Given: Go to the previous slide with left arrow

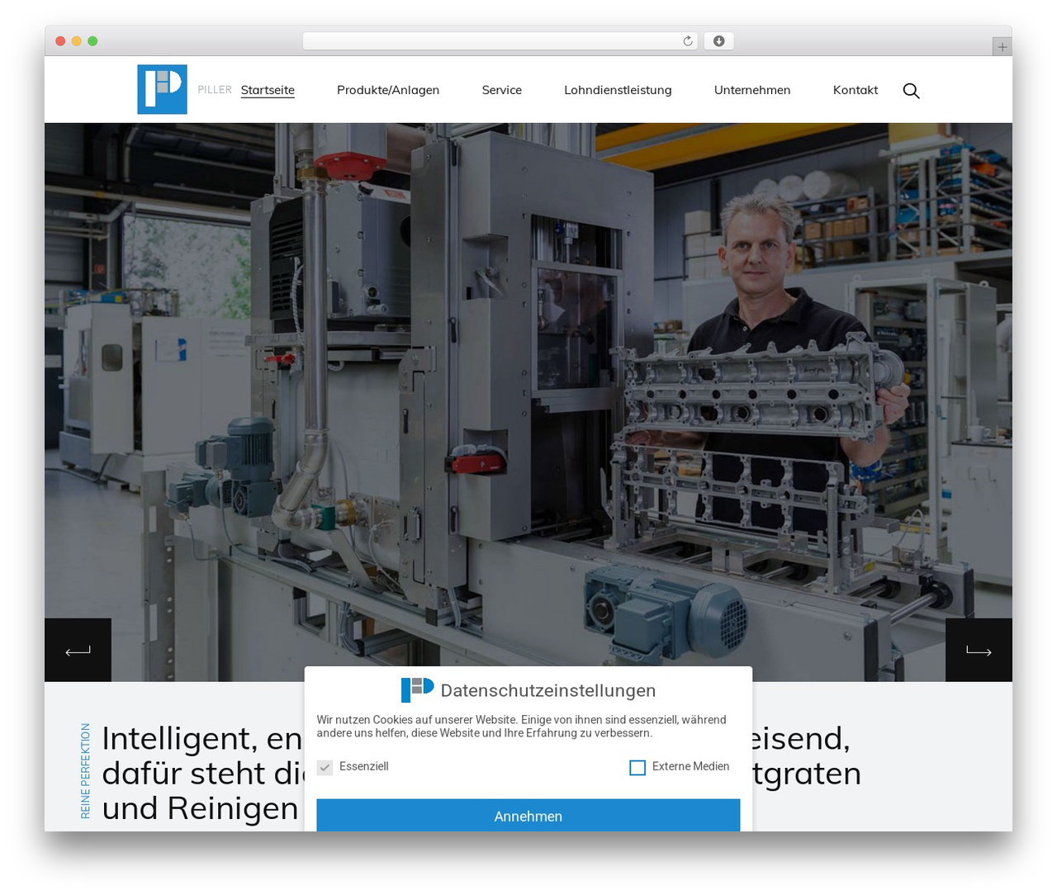Looking at the screenshot, I should click(x=78, y=651).
